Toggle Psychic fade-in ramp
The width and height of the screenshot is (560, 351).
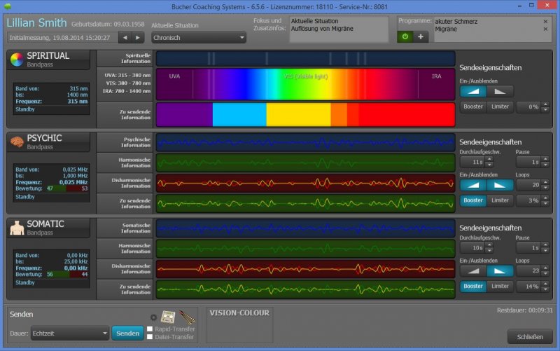click(473, 185)
